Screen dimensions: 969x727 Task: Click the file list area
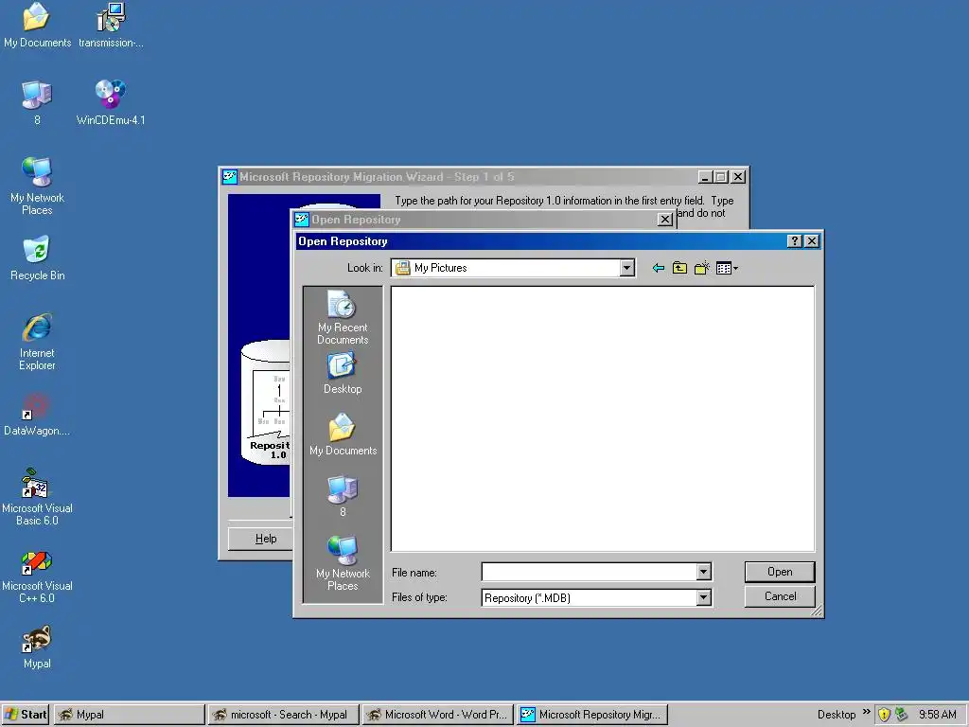[603, 418]
